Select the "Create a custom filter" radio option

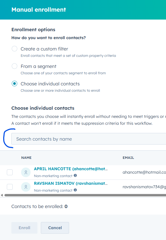point(15,49)
